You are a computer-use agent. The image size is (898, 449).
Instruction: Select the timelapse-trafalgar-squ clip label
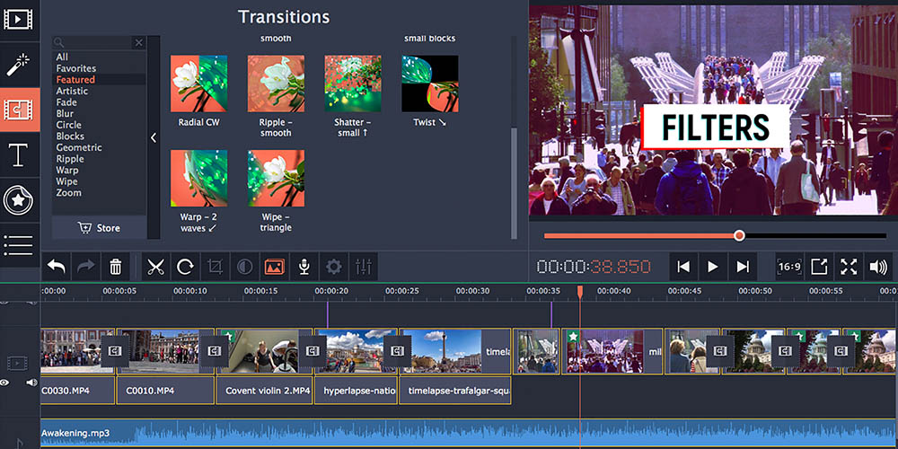click(459, 391)
